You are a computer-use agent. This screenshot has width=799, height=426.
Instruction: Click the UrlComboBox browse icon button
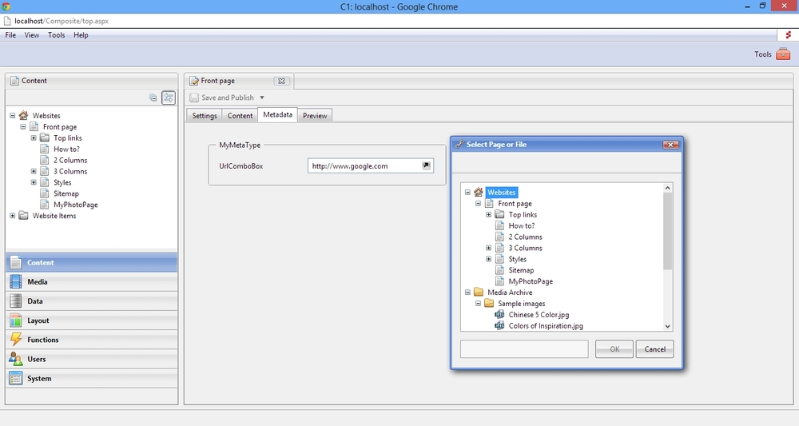(x=426, y=165)
